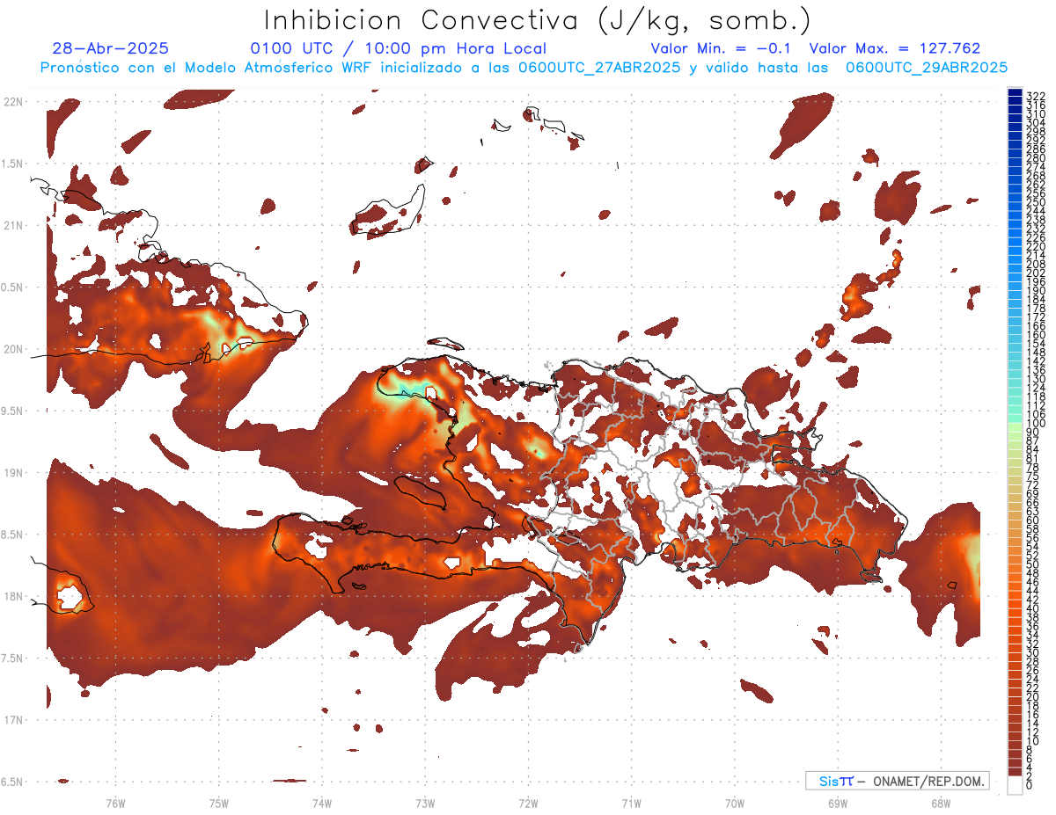Click the "69W" longitude label
This screenshot has height=815, width=1056.
tap(838, 804)
